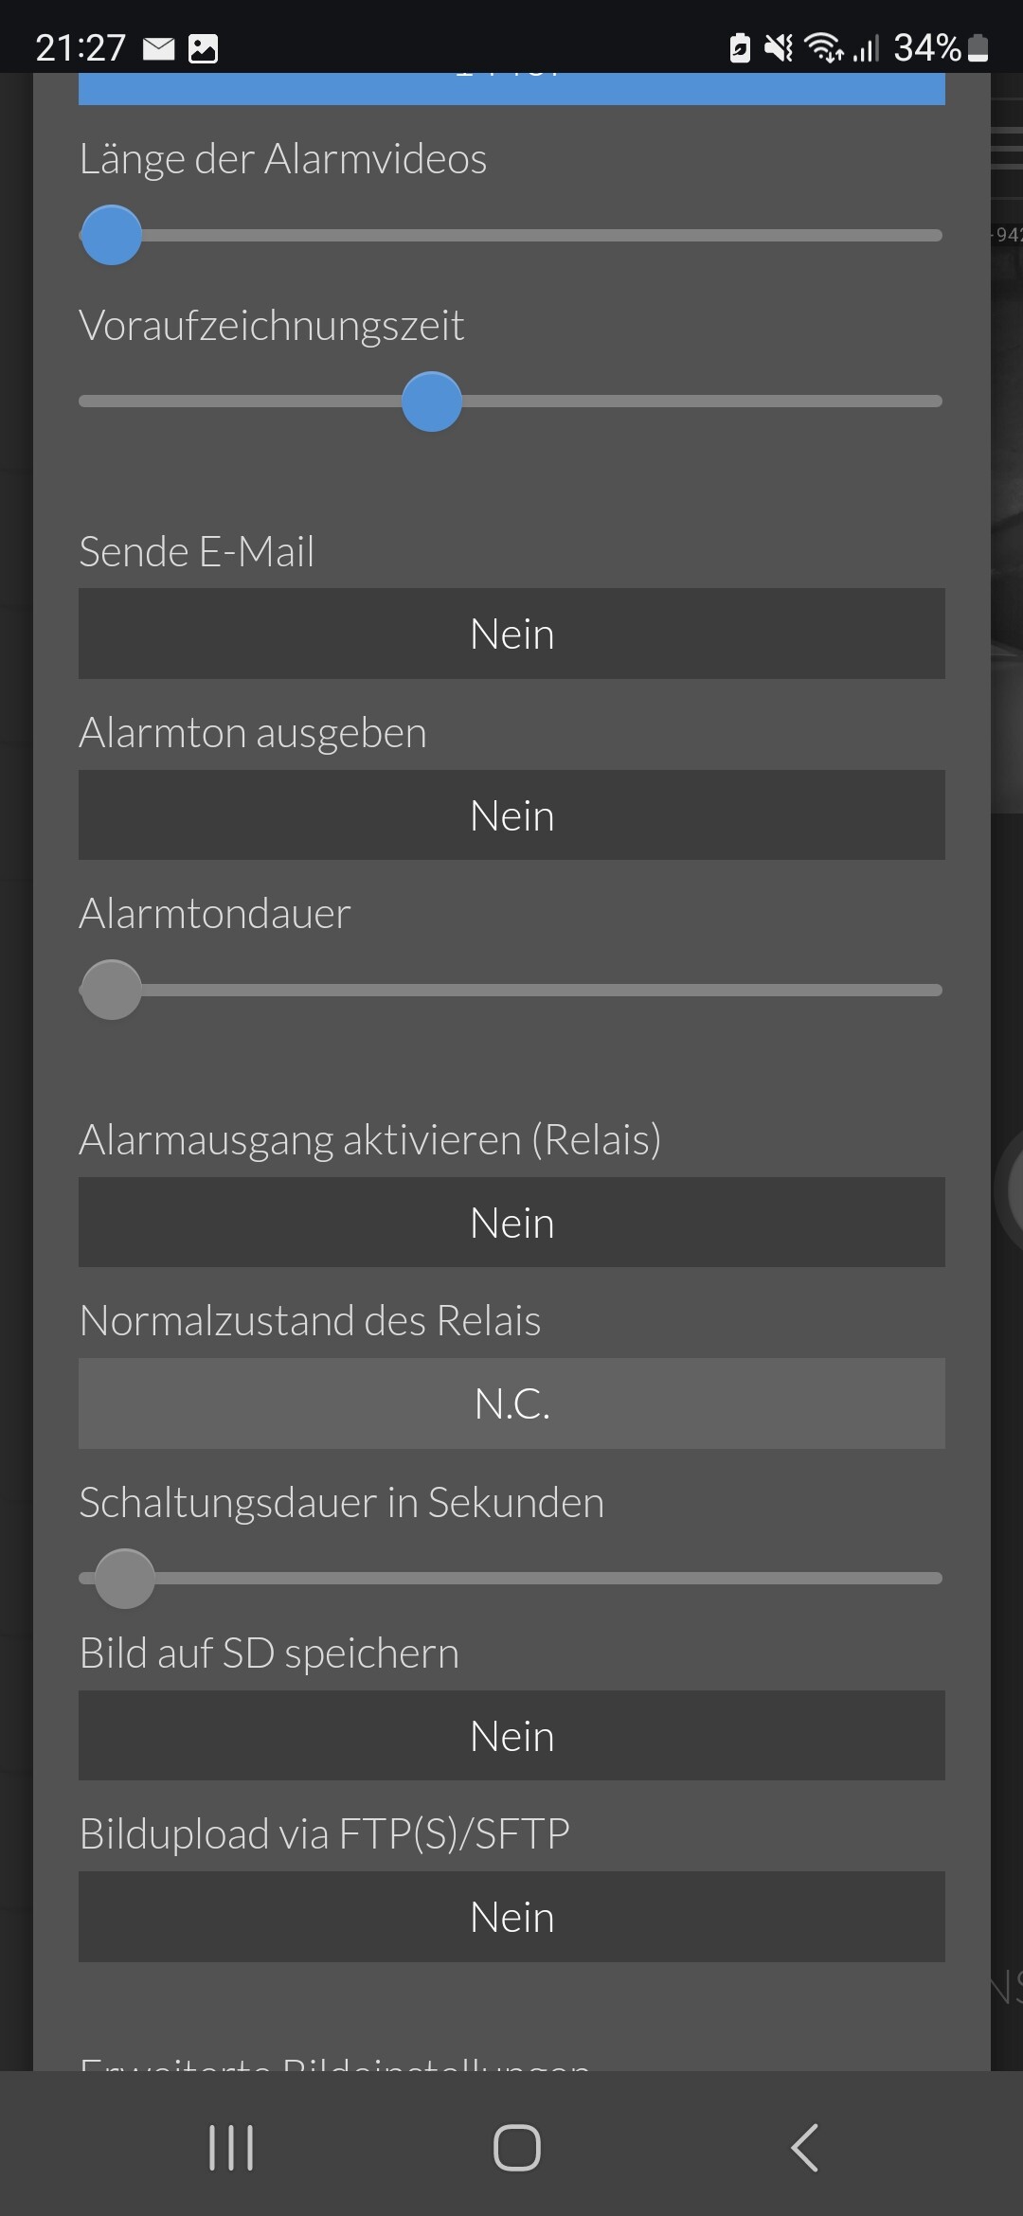Screen dimensions: 1023x2216
Task: Tap the battery indicator in status bar
Action: click(979, 47)
